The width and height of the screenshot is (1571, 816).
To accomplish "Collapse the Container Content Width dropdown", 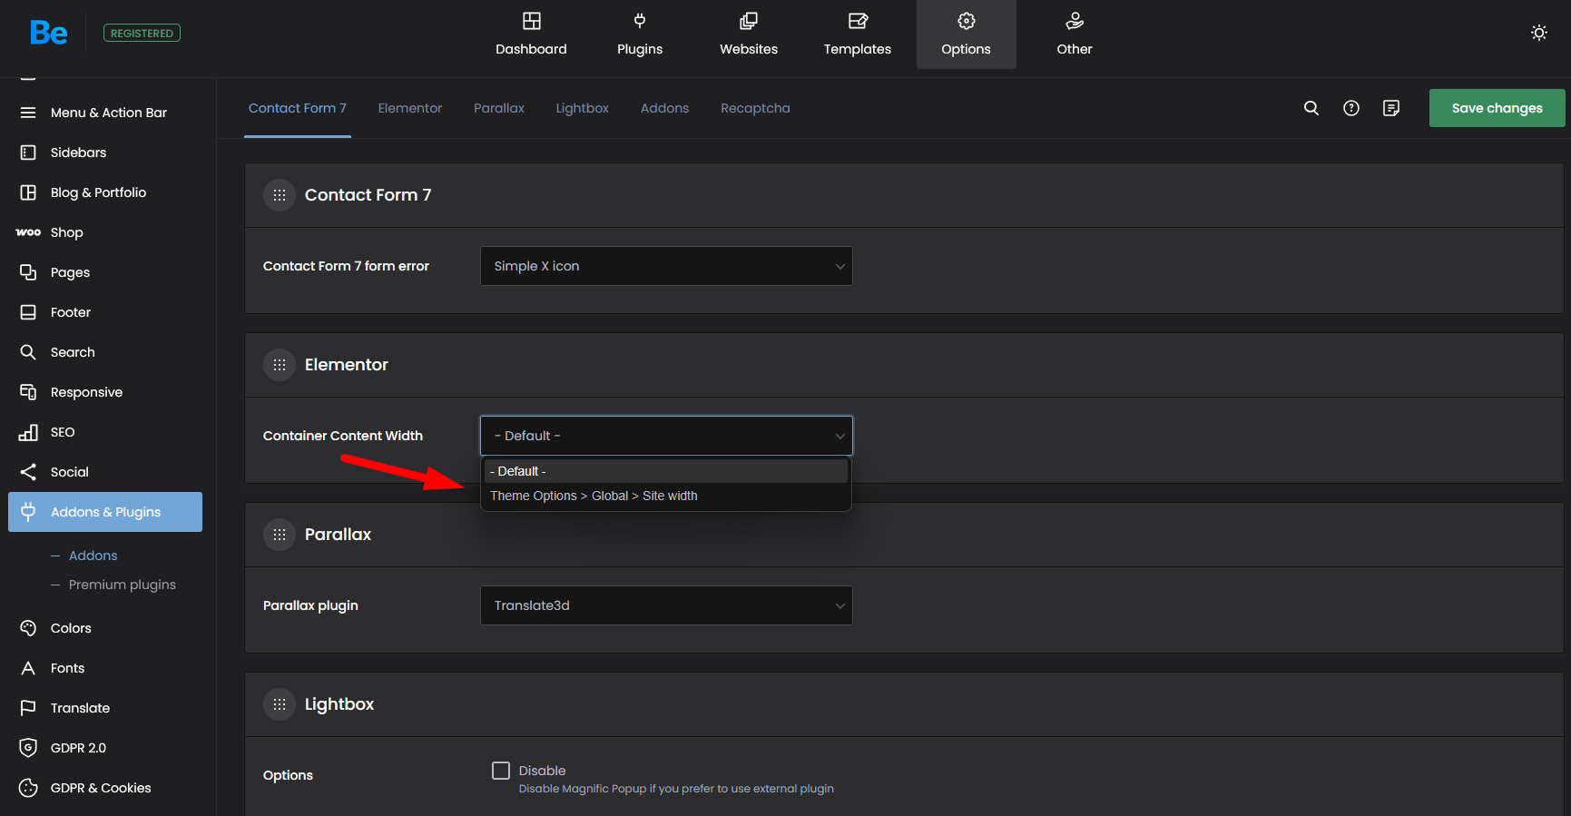I will (x=665, y=436).
